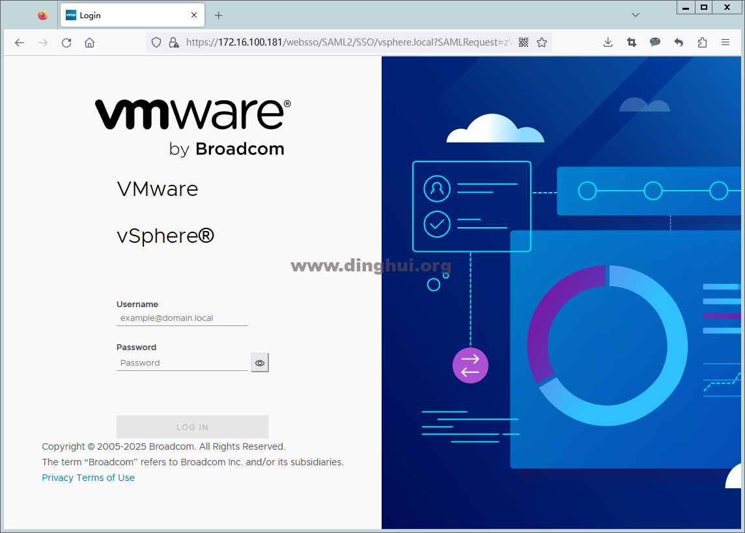745x533 pixels.
Task: Go back one page
Action: coord(20,43)
